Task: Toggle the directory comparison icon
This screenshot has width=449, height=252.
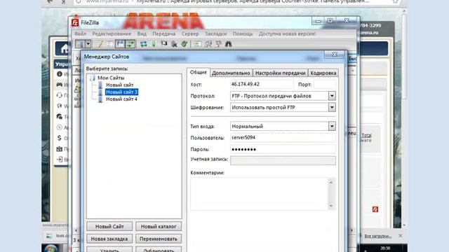Action: click(208, 44)
